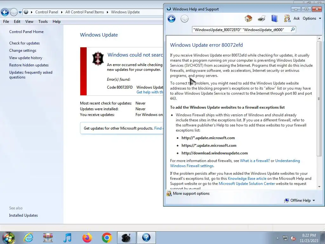Open the Edit menu
325x244 pixels.
coord(17,22)
